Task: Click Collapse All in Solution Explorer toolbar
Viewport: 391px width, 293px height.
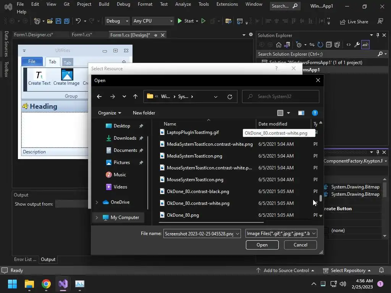Action: tap(329, 45)
